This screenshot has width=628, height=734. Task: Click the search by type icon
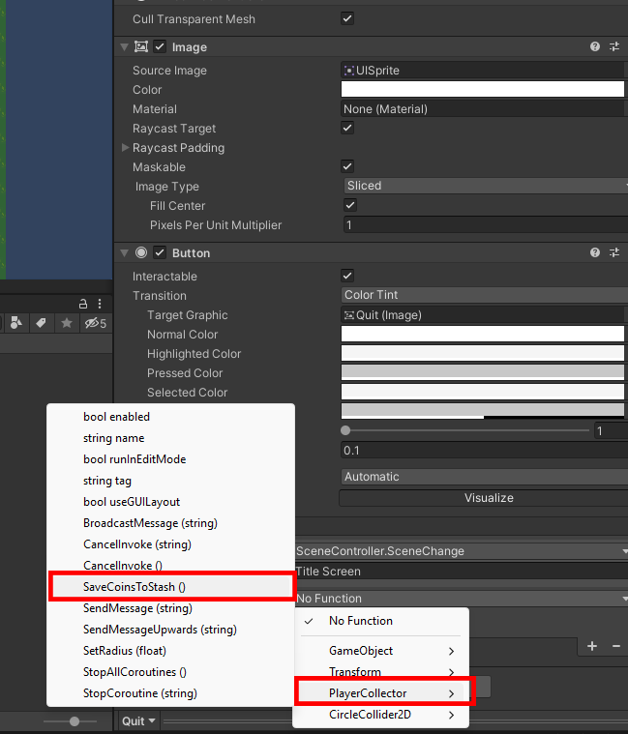tap(15, 323)
